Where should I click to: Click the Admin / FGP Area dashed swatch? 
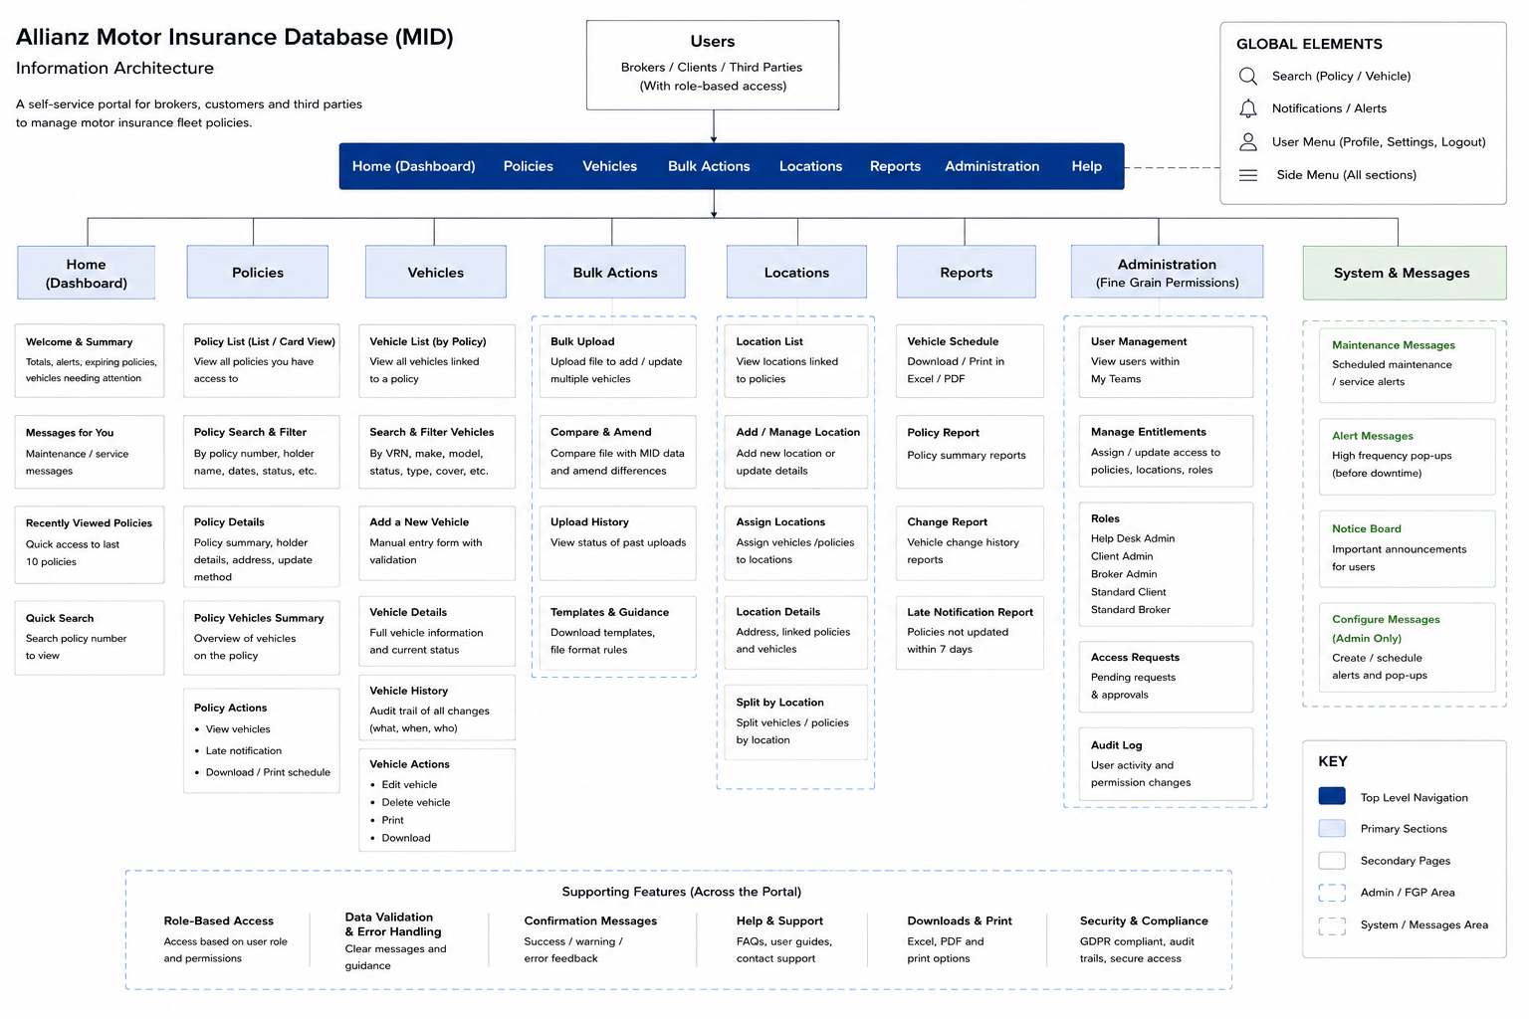pos(1332,893)
